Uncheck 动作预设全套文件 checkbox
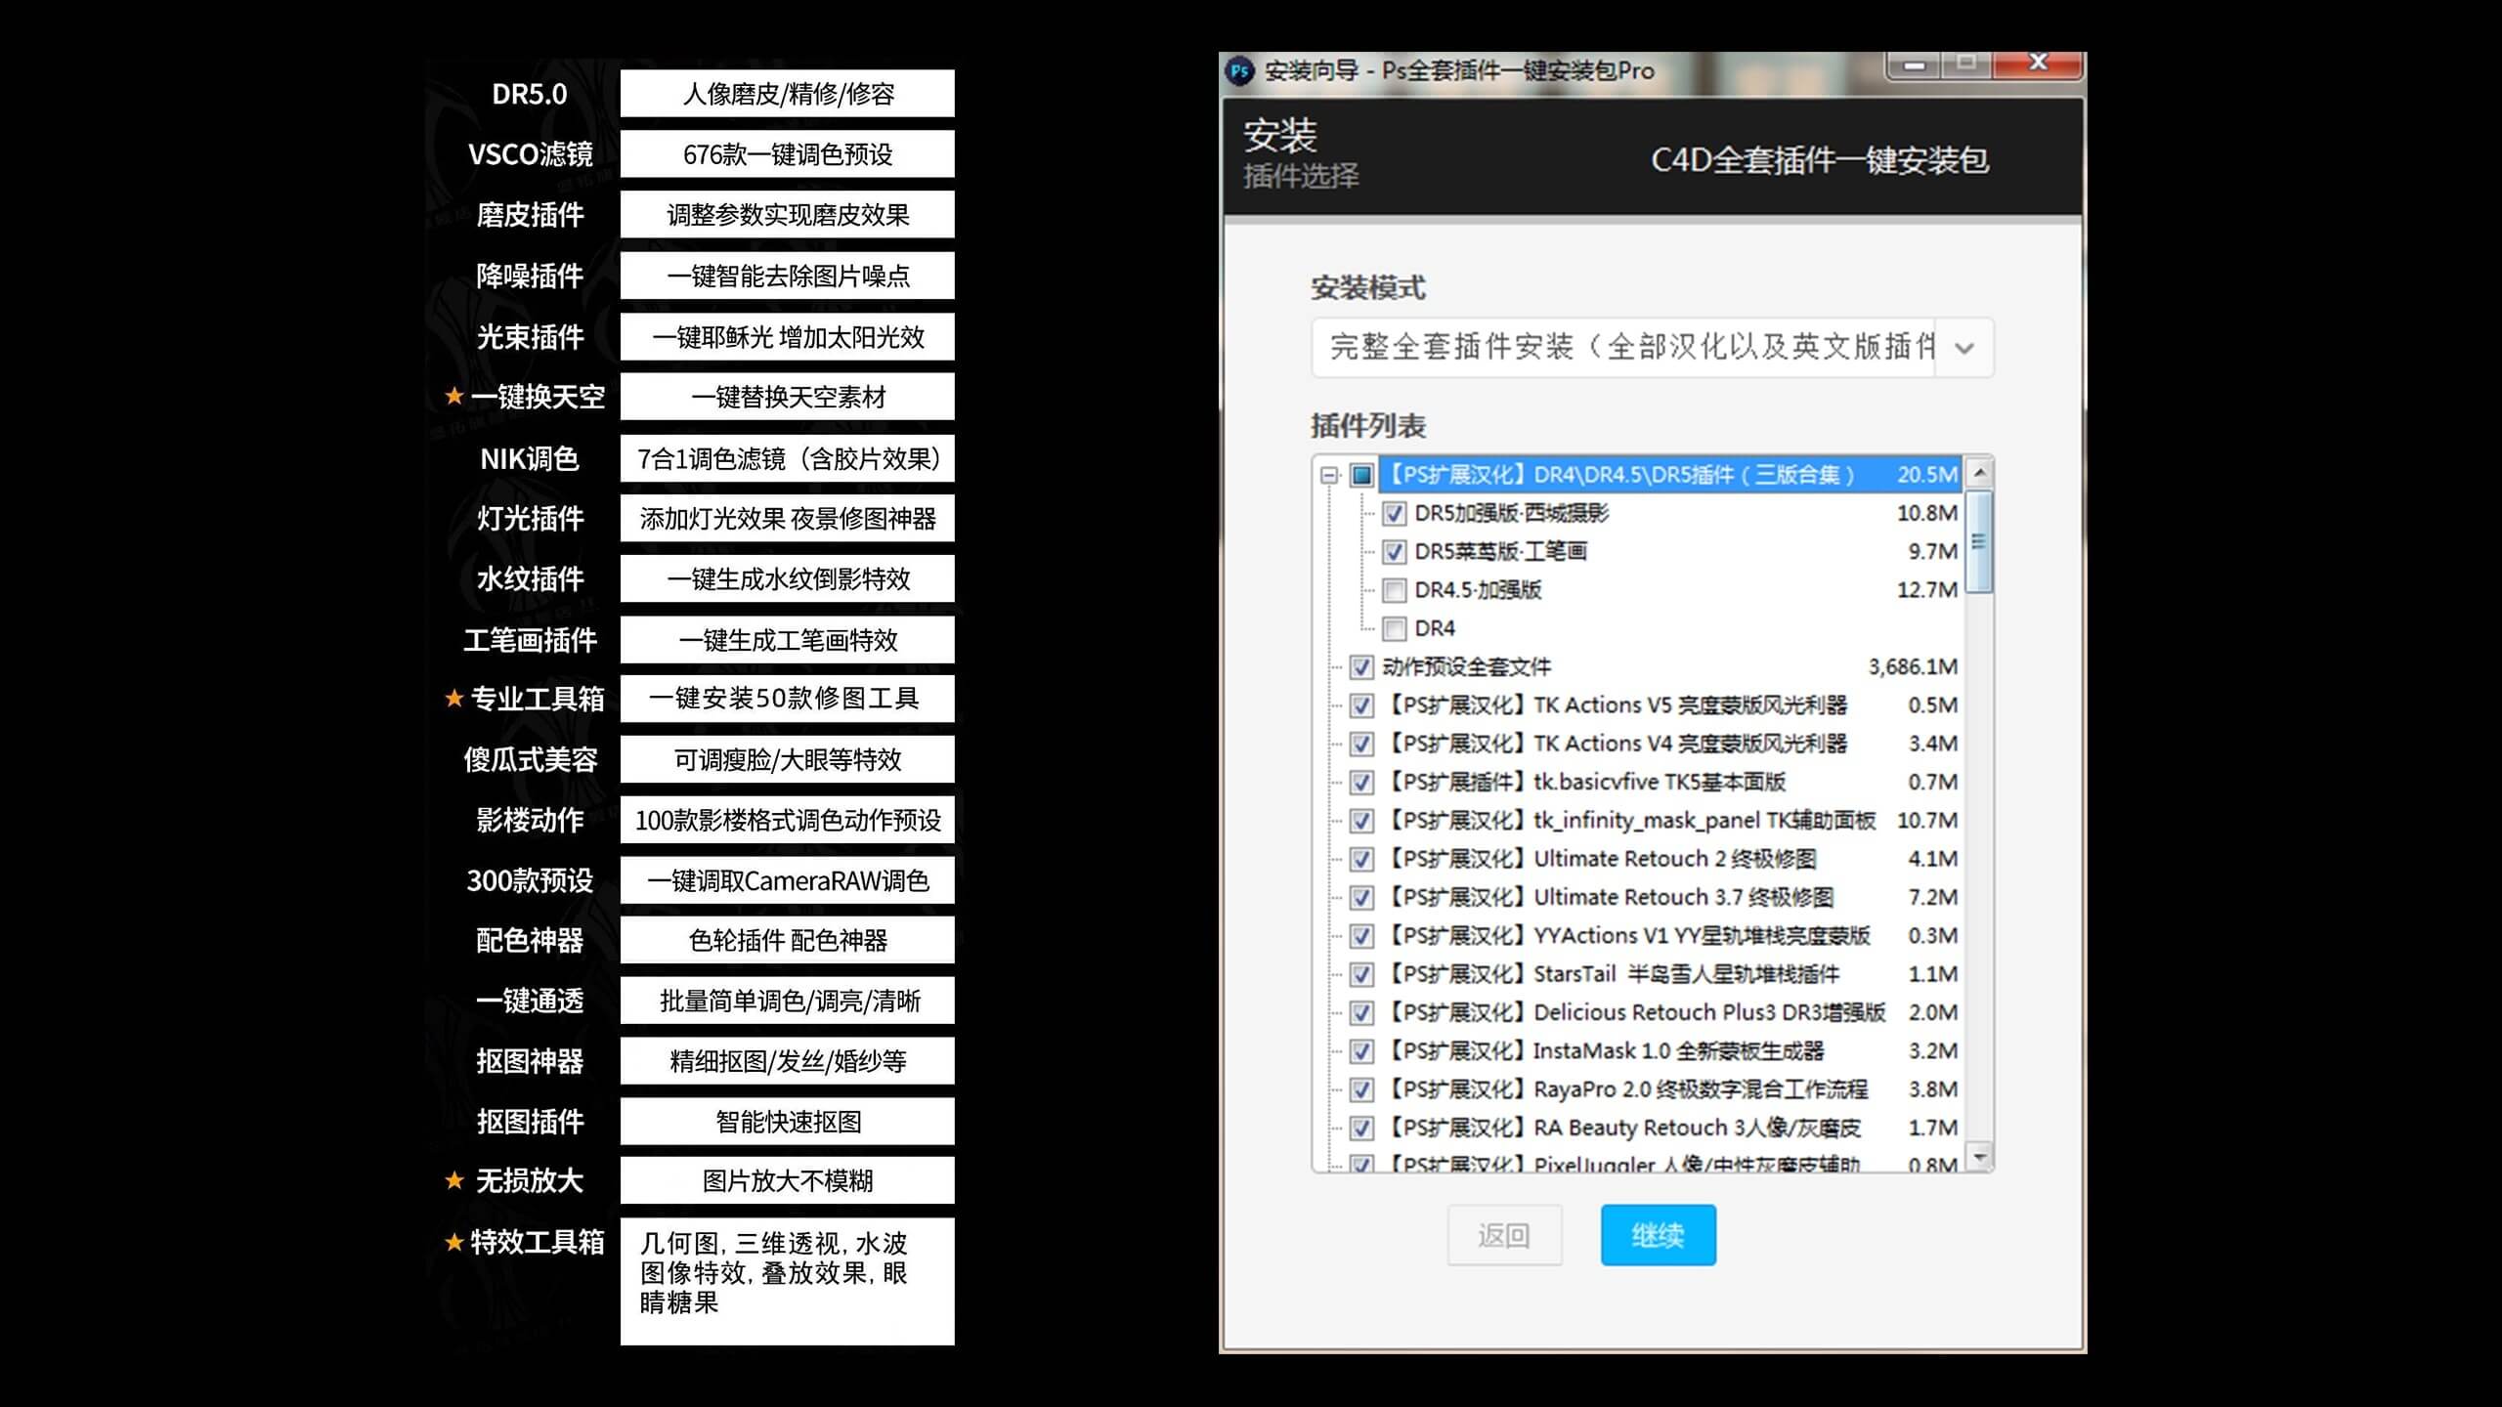 click(1361, 667)
